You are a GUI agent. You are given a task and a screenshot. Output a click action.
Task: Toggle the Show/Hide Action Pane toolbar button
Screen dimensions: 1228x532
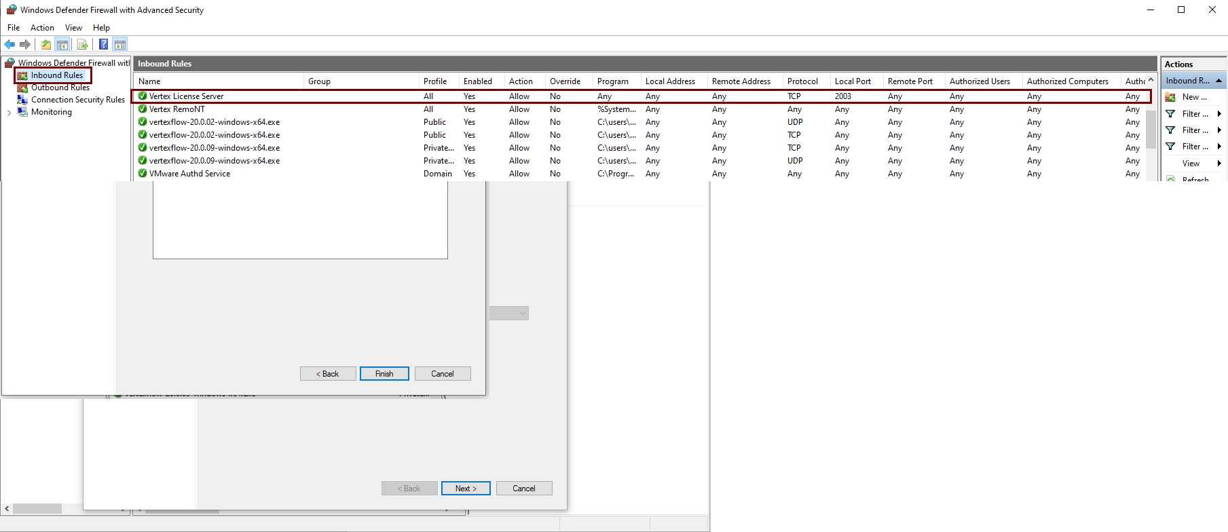click(120, 45)
